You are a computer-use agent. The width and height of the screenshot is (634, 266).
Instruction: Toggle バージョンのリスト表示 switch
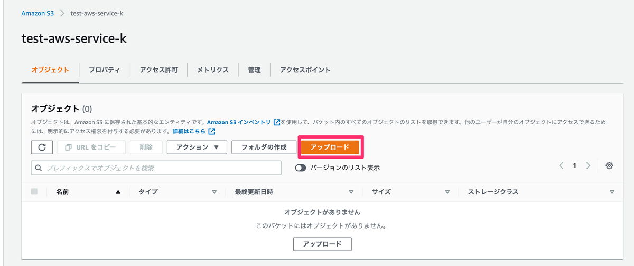pyautogui.click(x=301, y=168)
